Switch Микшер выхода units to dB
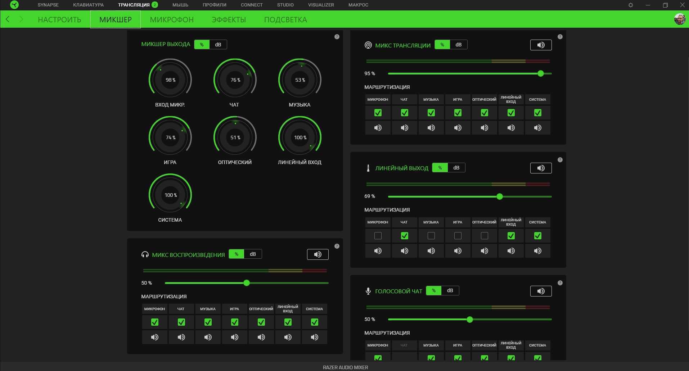 tap(218, 45)
